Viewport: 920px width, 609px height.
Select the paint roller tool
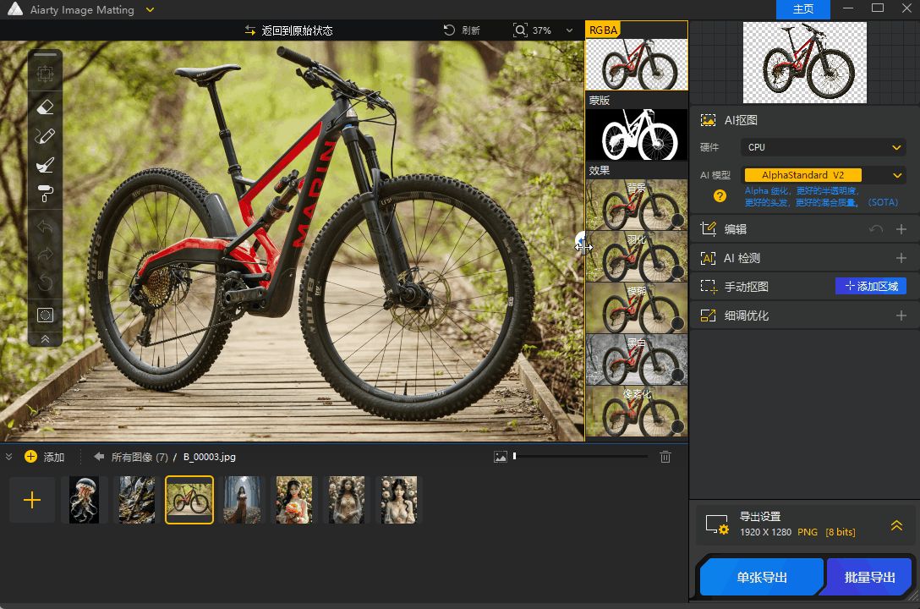[x=45, y=194]
